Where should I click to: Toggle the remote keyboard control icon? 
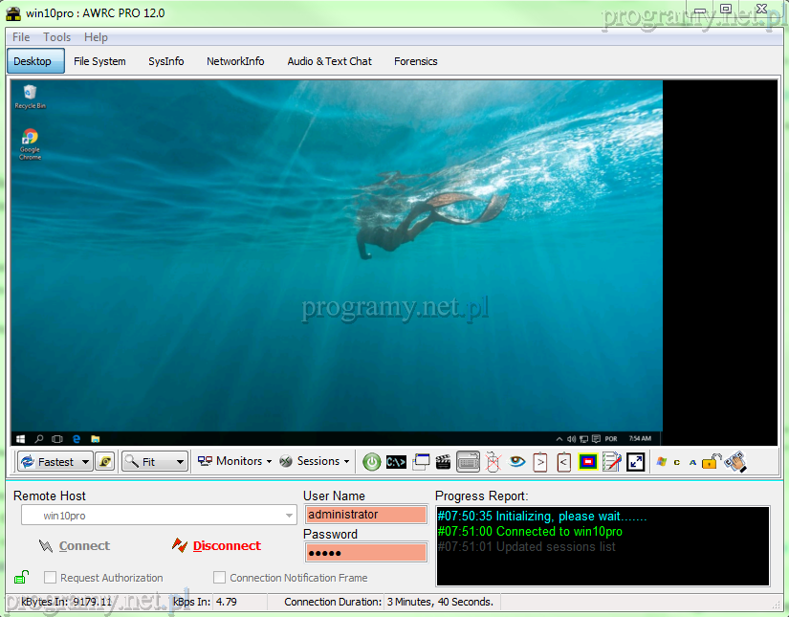pyautogui.click(x=468, y=462)
